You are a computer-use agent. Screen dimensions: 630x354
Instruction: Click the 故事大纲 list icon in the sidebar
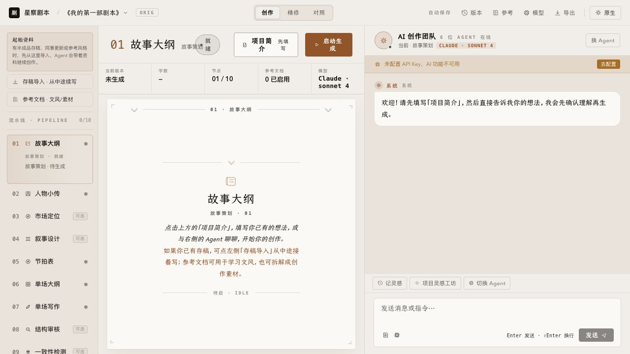point(28,144)
